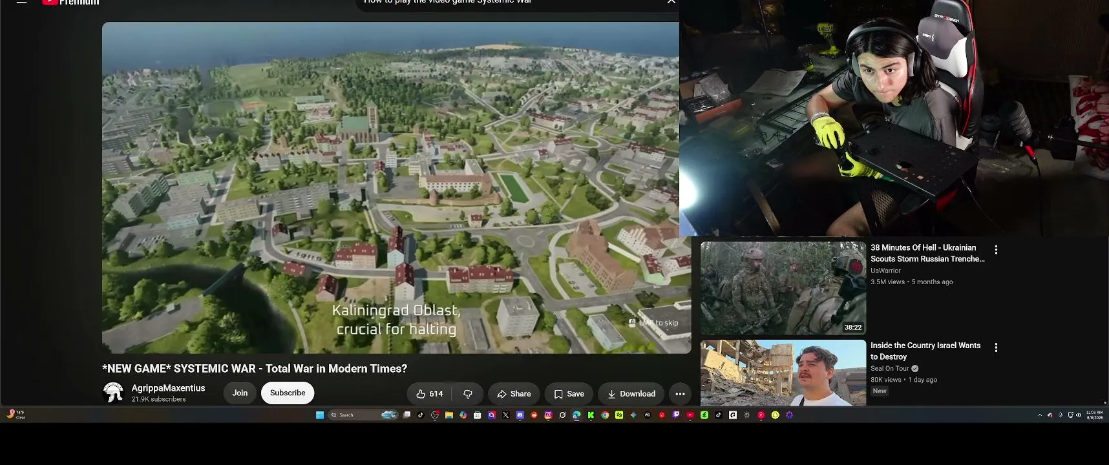Like the video with 614 likes
1109x465 pixels.
[x=429, y=393]
